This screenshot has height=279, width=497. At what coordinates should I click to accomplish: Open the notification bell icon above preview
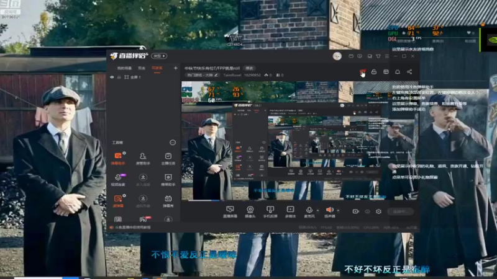(398, 72)
